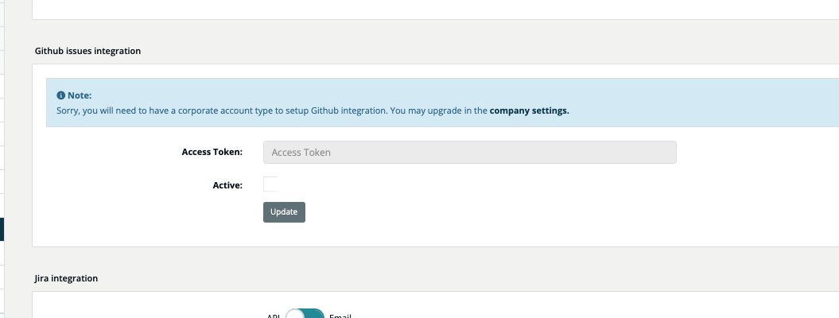This screenshot has height=318, width=839.
Task: Click the teal portion of the toggle
Action: (315, 314)
